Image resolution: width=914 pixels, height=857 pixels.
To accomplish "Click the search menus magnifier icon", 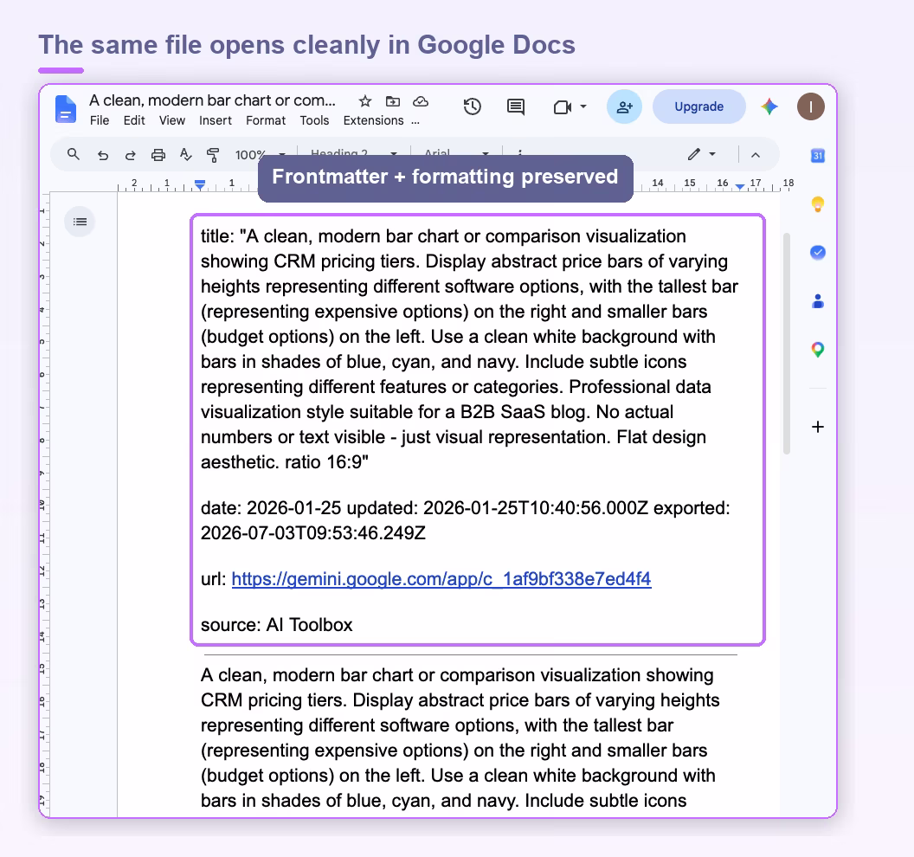I will tap(73, 154).
